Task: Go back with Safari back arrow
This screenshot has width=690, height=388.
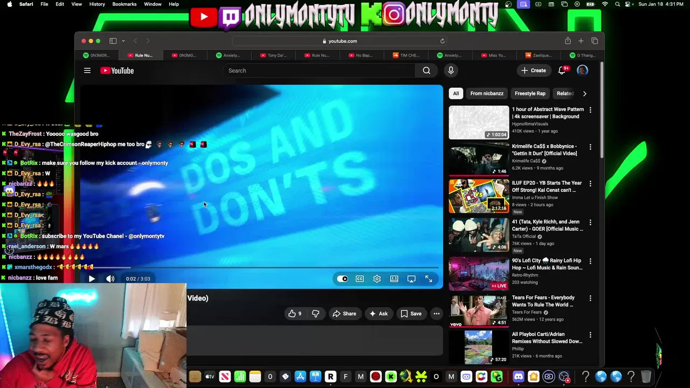Action: [135, 41]
